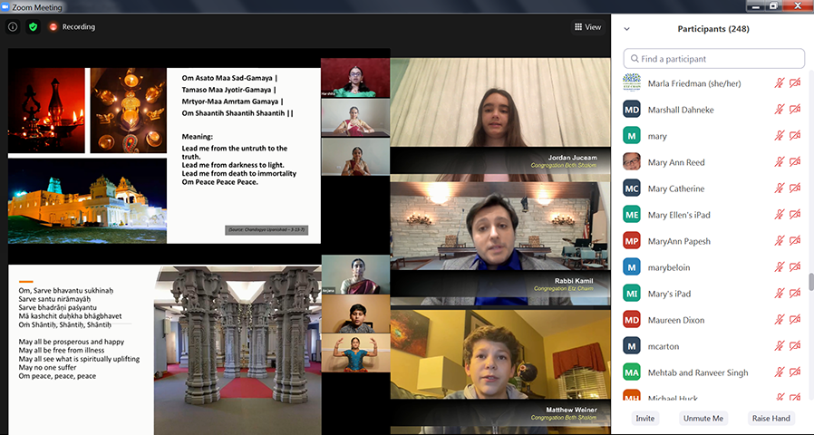Click Mary Ann Reed's muted microphone icon
Viewport: 814px width, 435px height.
[779, 162]
